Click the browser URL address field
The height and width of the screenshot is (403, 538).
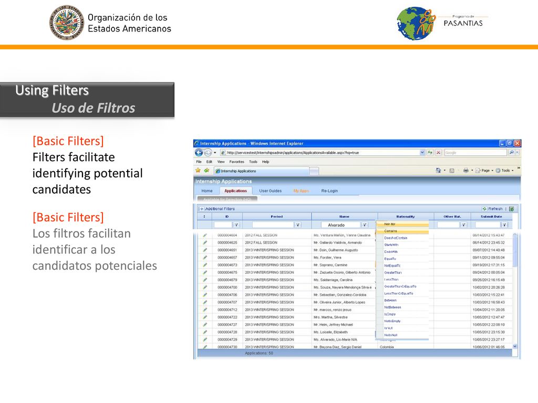coord(319,153)
